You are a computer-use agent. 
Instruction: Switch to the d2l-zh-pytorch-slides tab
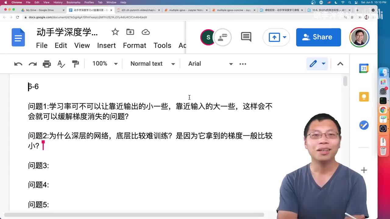coord(139,10)
